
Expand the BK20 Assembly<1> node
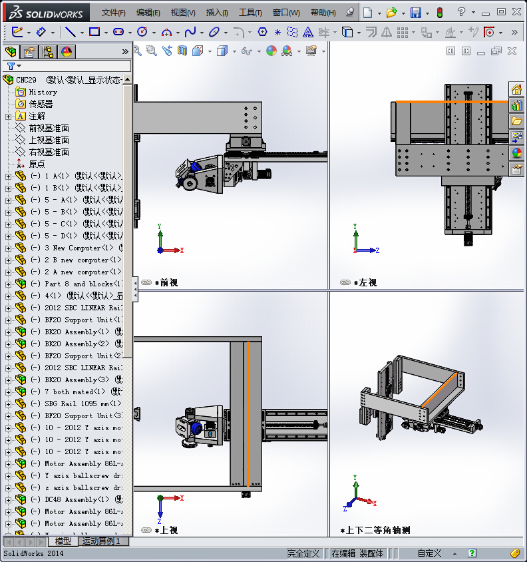8,332
